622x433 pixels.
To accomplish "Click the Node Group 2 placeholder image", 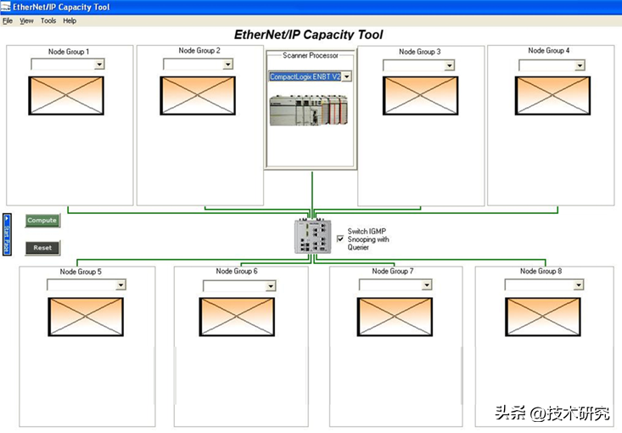I will click(x=198, y=95).
